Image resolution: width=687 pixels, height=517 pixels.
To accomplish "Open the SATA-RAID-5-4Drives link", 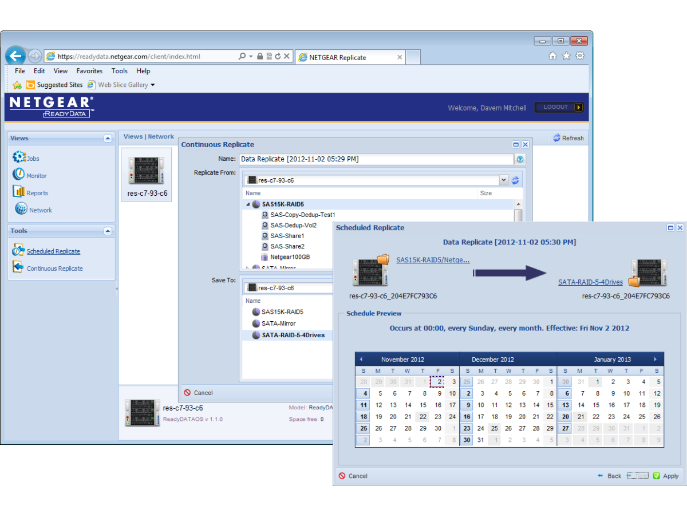I will [x=590, y=282].
